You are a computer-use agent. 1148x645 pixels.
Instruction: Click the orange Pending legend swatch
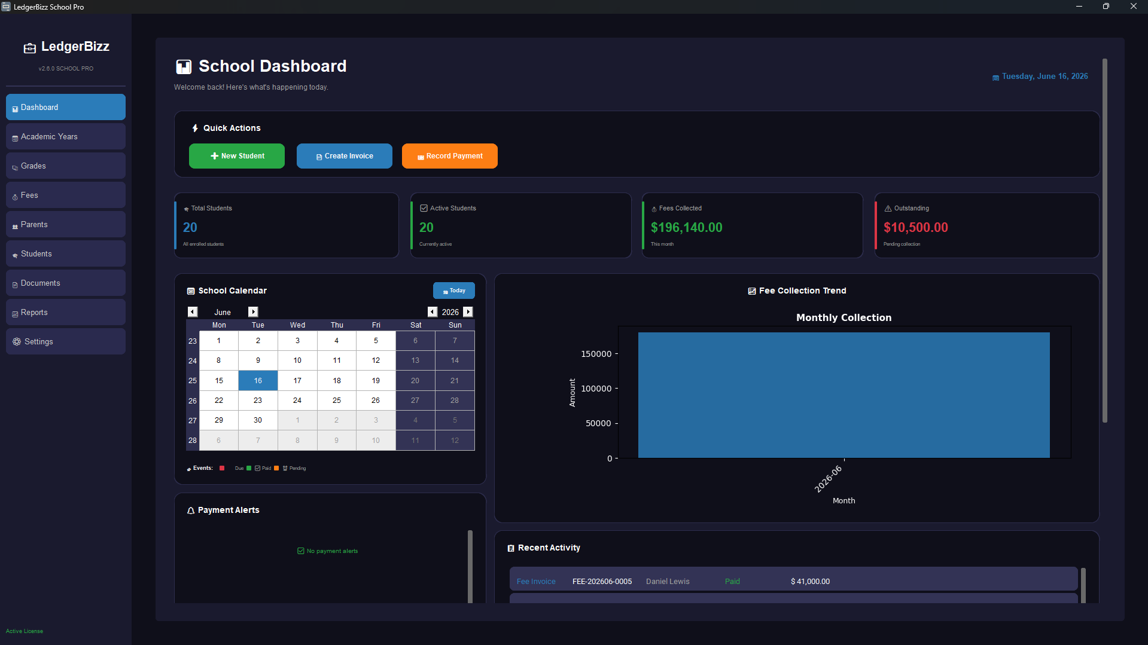coord(276,468)
